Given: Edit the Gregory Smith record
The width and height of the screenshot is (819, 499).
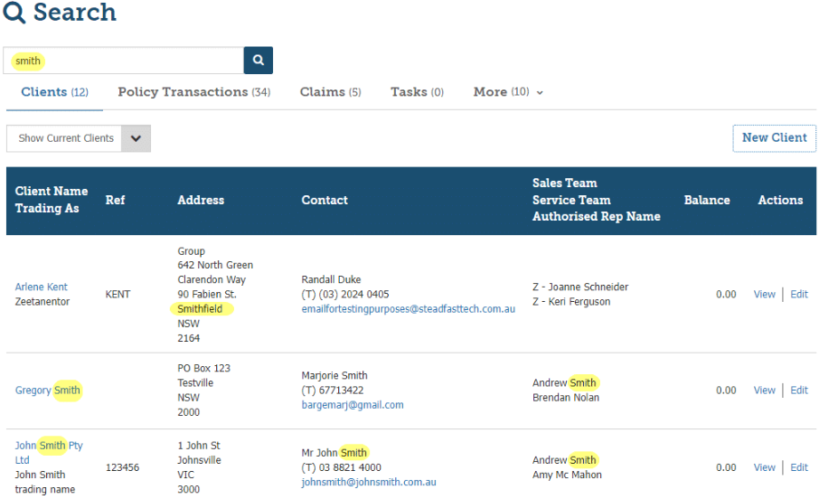Looking at the screenshot, I should (x=799, y=391).
